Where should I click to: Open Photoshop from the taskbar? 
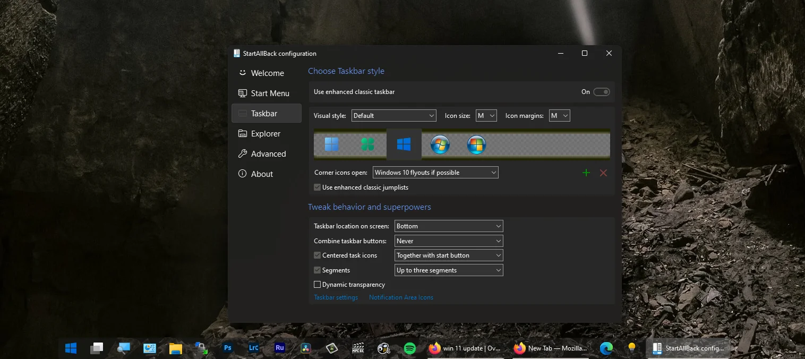coord(228,348)
